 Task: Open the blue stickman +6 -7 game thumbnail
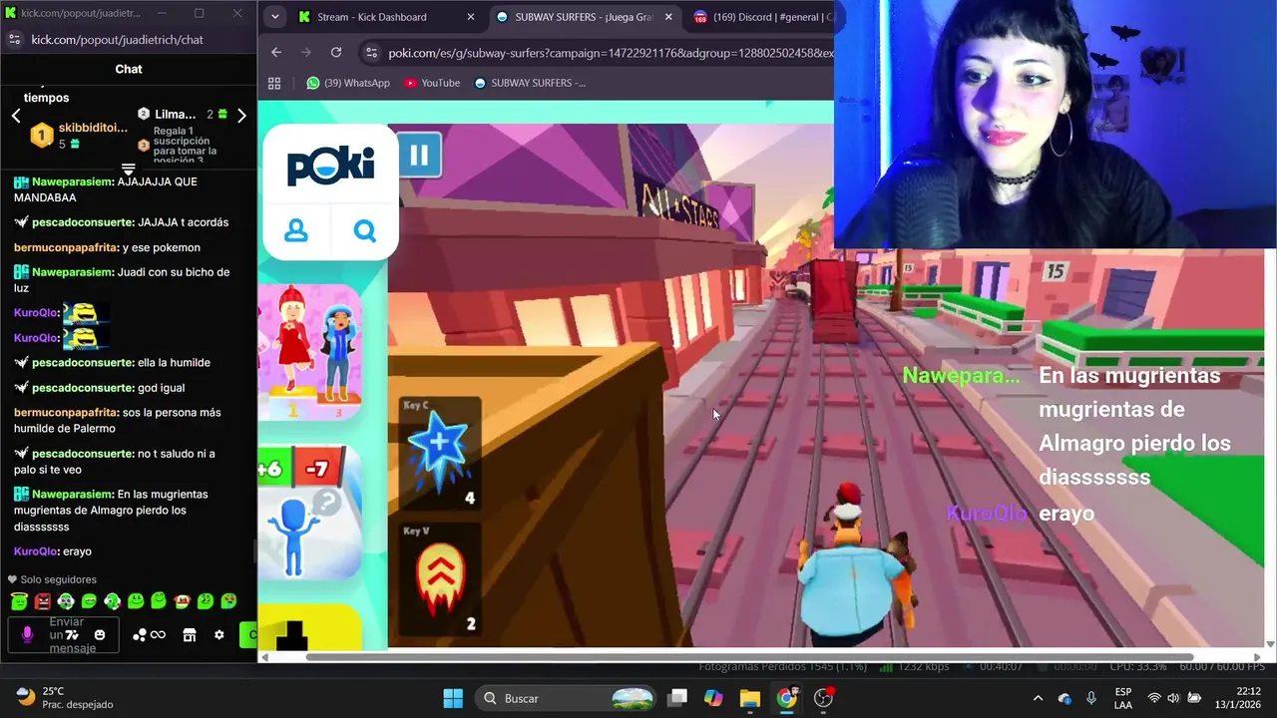(x=310, y=513)
